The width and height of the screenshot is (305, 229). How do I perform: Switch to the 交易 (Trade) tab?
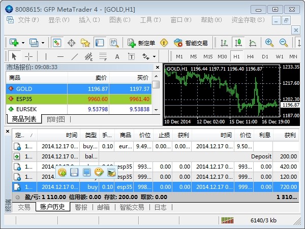click(24, 207)
